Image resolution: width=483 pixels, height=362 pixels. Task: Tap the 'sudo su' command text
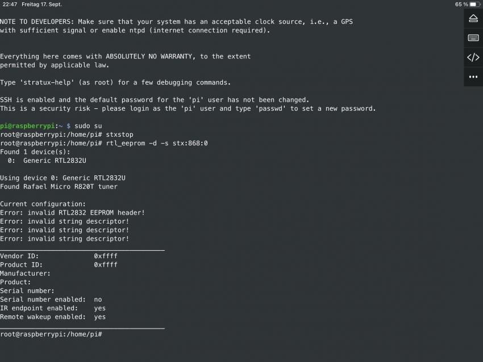(88, 126)
